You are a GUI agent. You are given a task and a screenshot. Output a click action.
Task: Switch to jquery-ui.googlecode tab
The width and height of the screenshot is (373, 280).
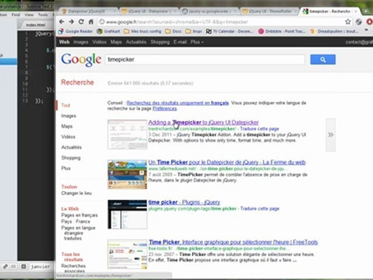209,11
